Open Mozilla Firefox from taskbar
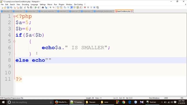Image resolution: width=187 pixels, height=105 pixels. pyautogui.click(x=61, y=102)
